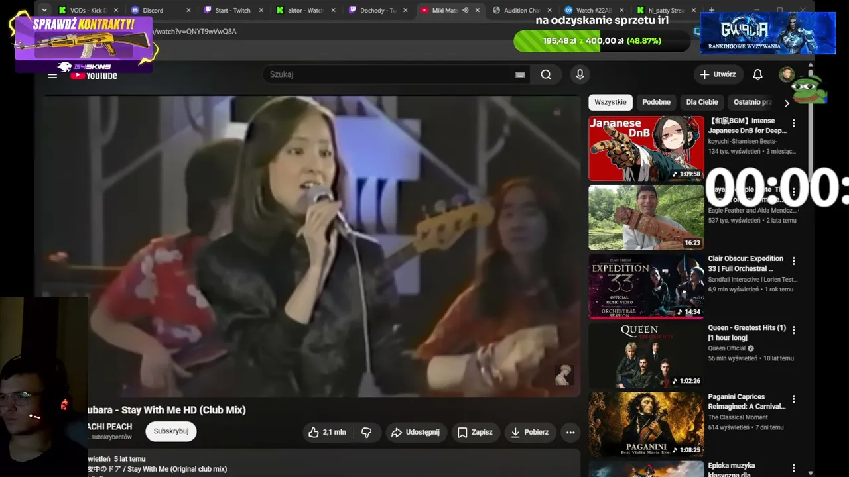Viewport: 849px width, 477px height.
Task: Open the on-screen keyboard in search box
Action: click(x=520, y=75)
